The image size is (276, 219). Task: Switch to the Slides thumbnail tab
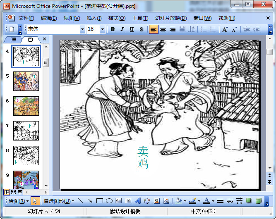(30, 40)
